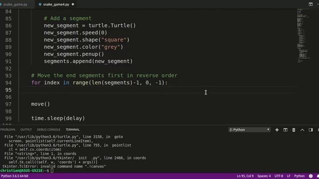Click terminal prompt 'christian@ASUS-UX21E'
The width and height of the screenshot is (319, 179).
[x=21, y=171]
